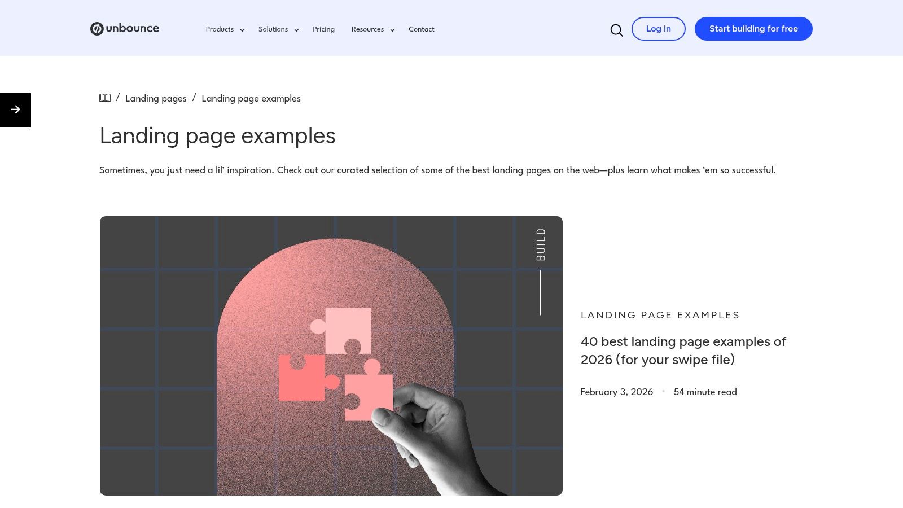
Task: Click the black arrow side panel button
Action: pos(15,110)
